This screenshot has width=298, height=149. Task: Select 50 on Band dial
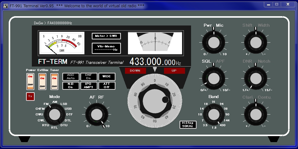[x=227, y=115]
